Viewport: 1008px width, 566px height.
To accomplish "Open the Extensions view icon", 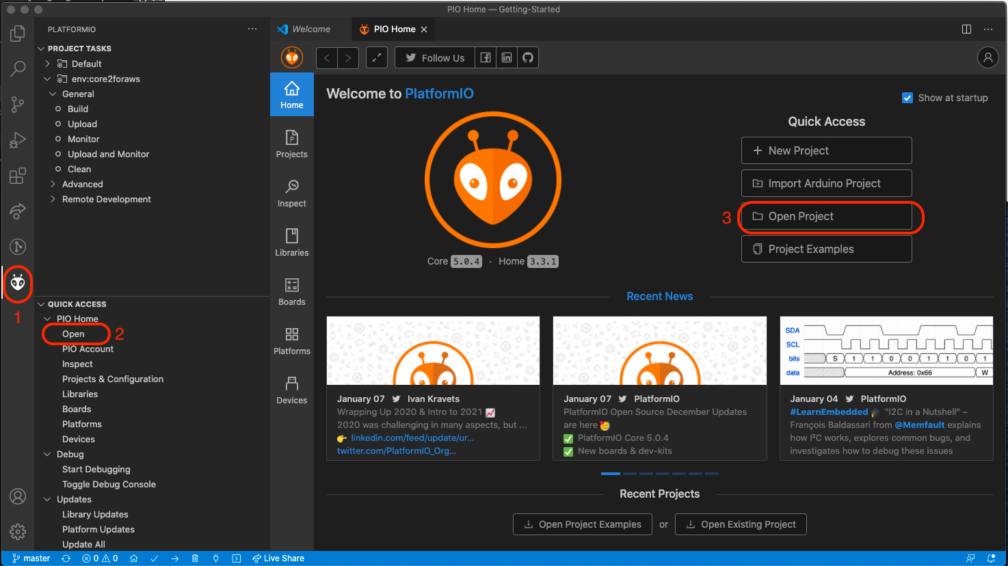I will coord(18,176).
